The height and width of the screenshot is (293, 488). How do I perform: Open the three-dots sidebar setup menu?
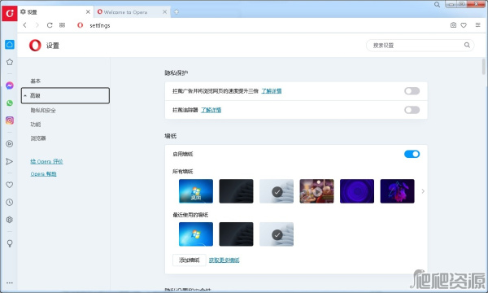coord(10,283)
